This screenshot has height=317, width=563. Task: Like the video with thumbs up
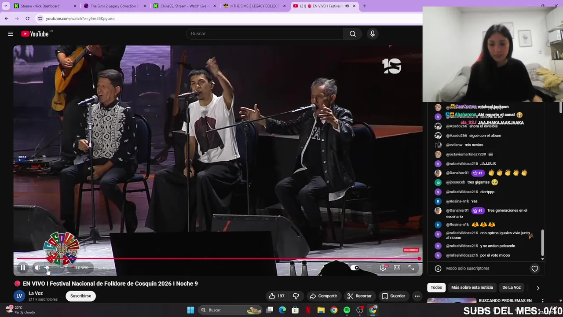276,296
